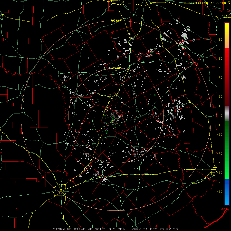Click the -30 scale label
231x231 pixels.
(219, 144)
